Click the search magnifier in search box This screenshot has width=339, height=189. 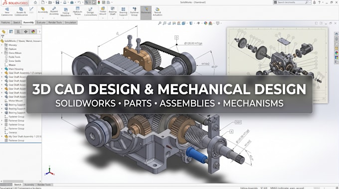[x=307, y=2]
